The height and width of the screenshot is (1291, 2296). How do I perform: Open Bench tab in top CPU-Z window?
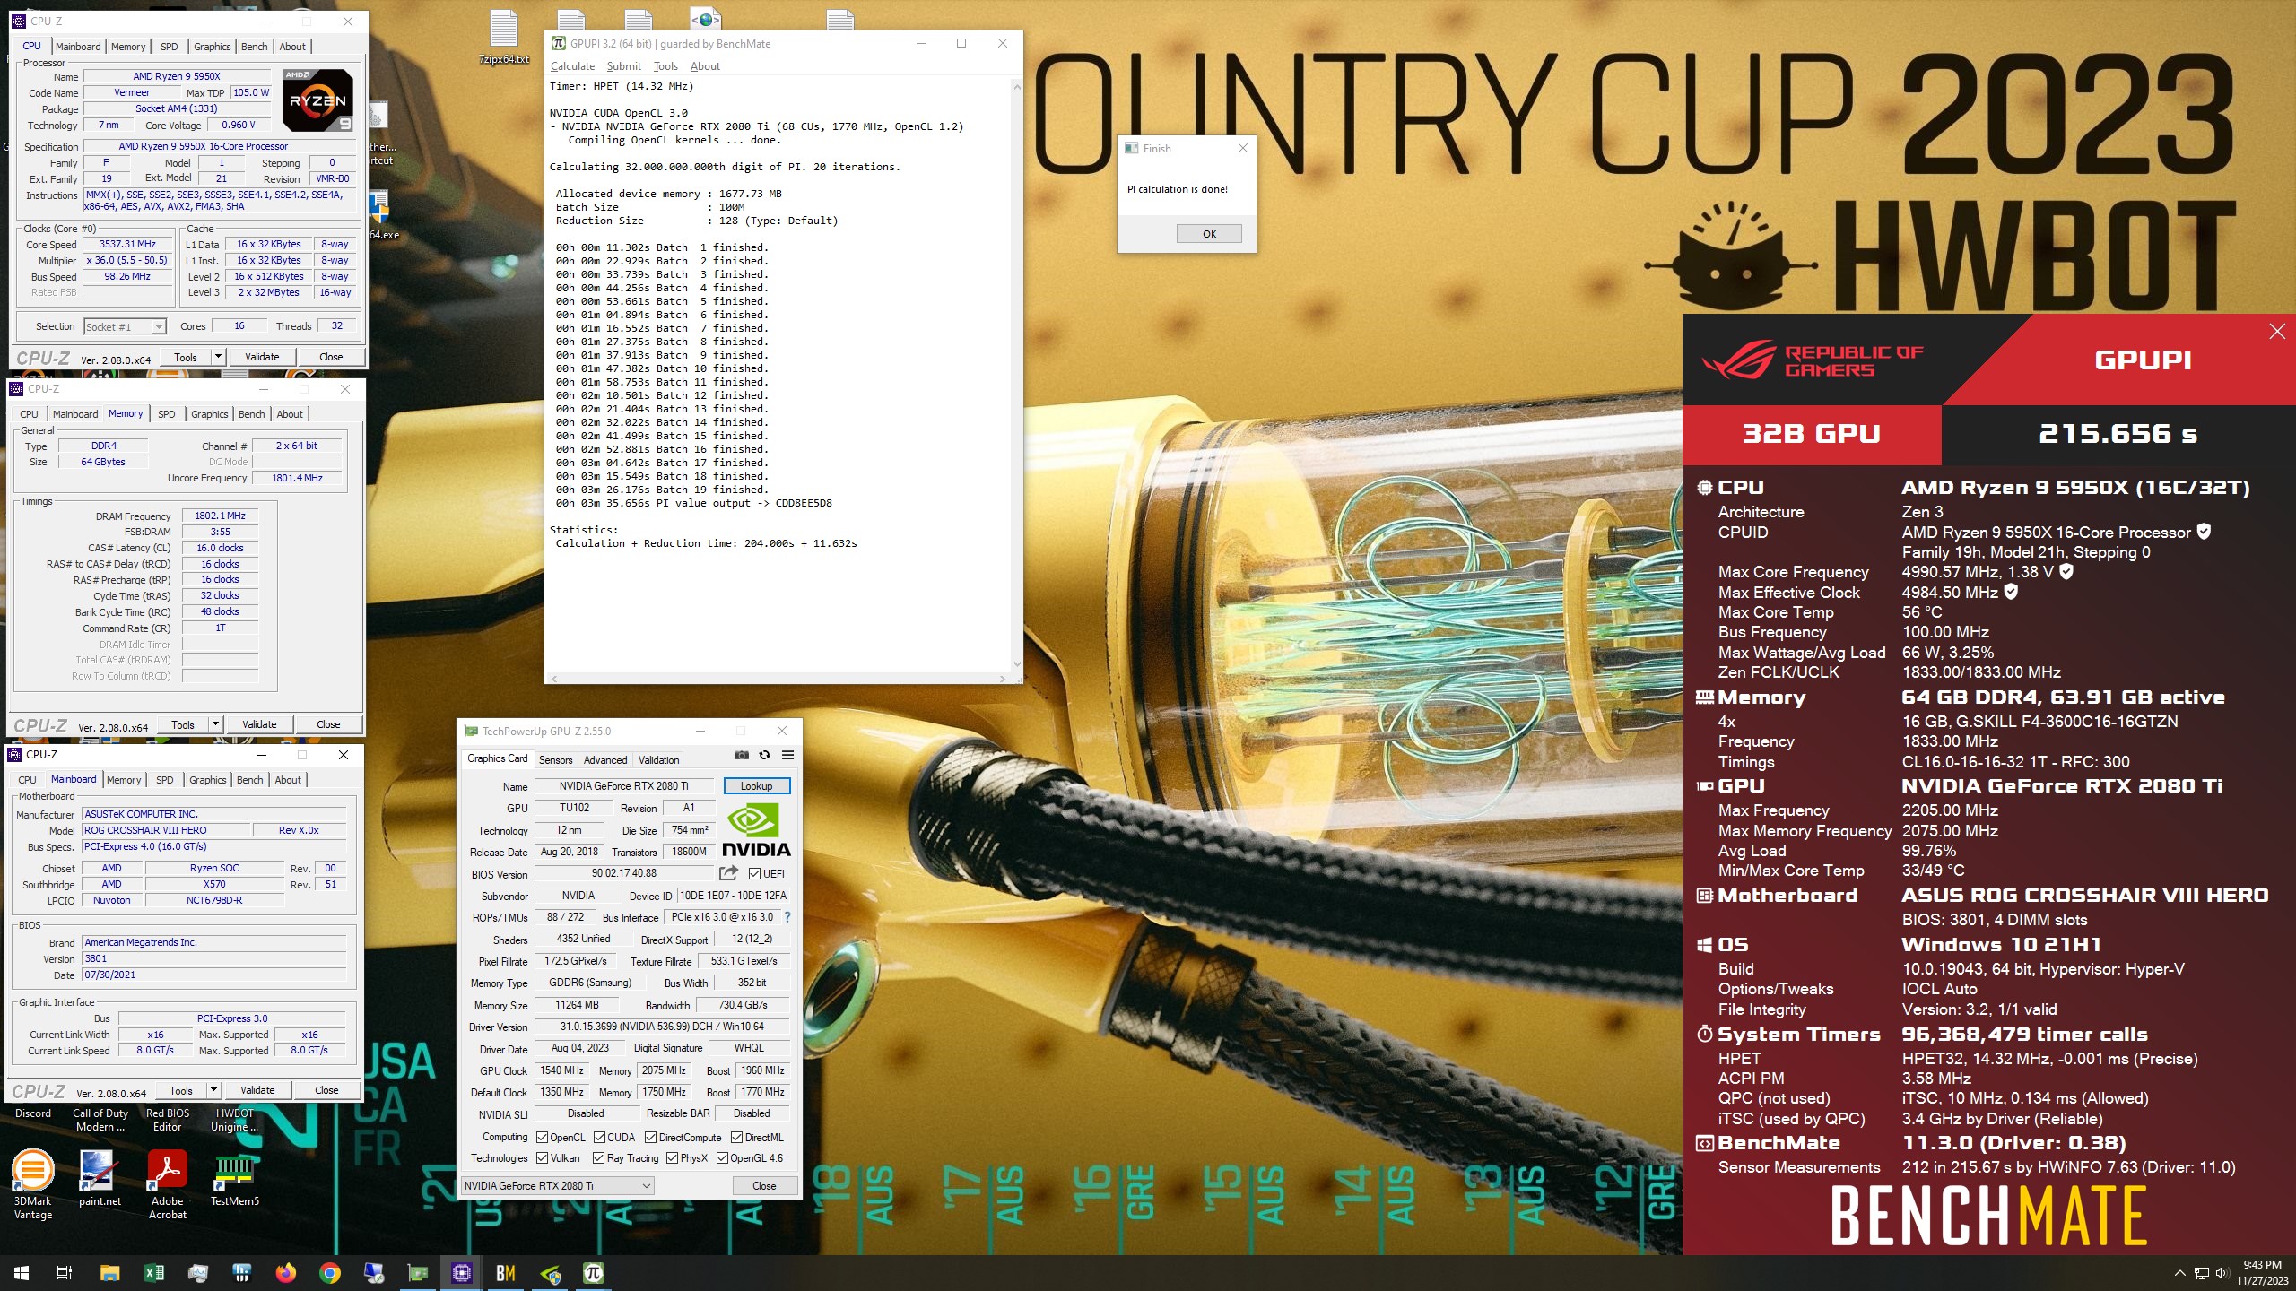click(x=254, y=47)
